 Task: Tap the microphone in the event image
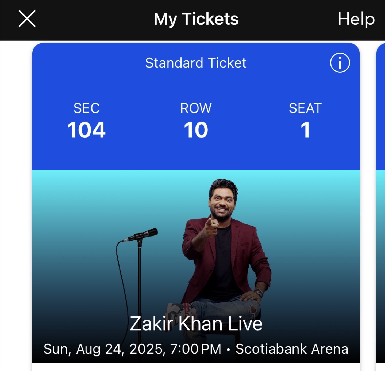pyautogui.click(x=143, y=235)
